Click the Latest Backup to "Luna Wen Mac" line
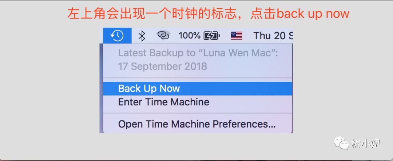 point(198,53)
